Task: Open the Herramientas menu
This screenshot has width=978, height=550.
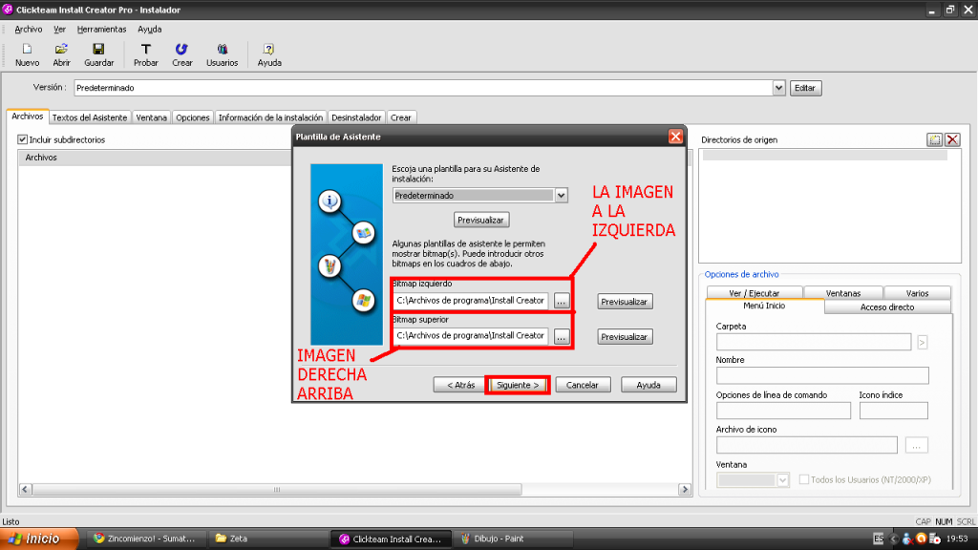Action: (x=101, y=30)
